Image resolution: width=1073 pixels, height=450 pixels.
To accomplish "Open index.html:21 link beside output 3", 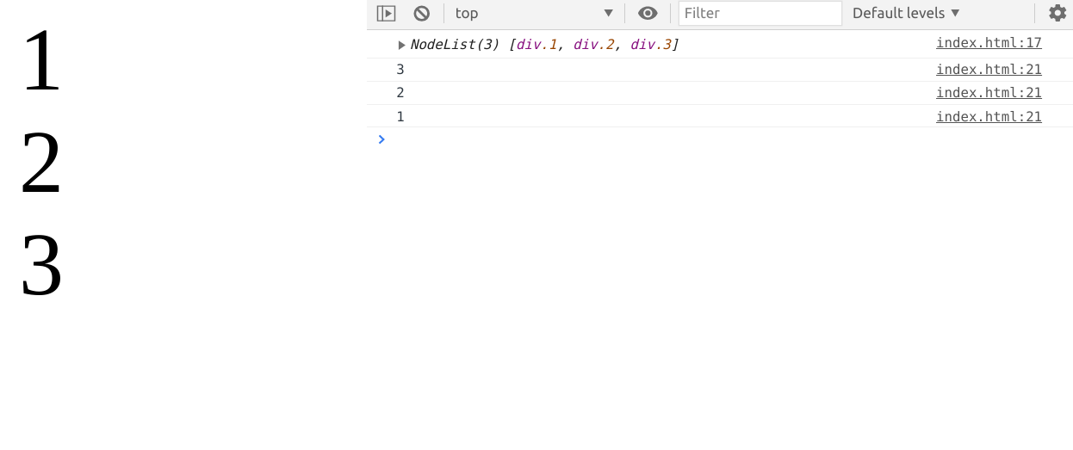I will coord(989,69).
